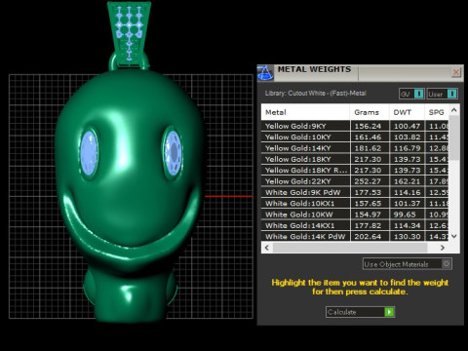468x351 pixels.
Task: Select the Yellow Gold:22KY row
Action: click(355, 181)
